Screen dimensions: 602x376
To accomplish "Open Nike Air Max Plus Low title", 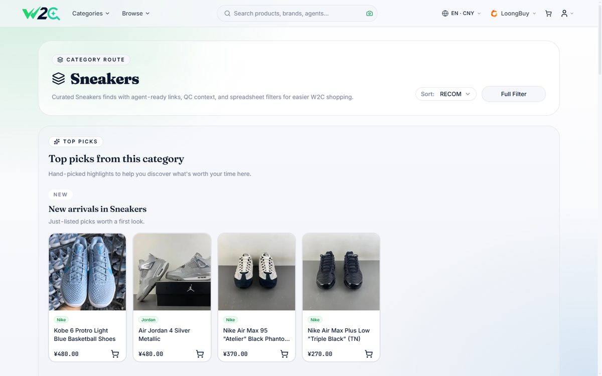I will [x=339, y=335].
